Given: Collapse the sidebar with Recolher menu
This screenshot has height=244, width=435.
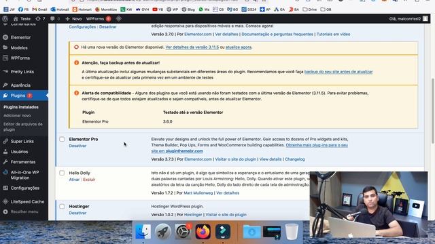Looking at the screenshot, I should coord(21,211).
